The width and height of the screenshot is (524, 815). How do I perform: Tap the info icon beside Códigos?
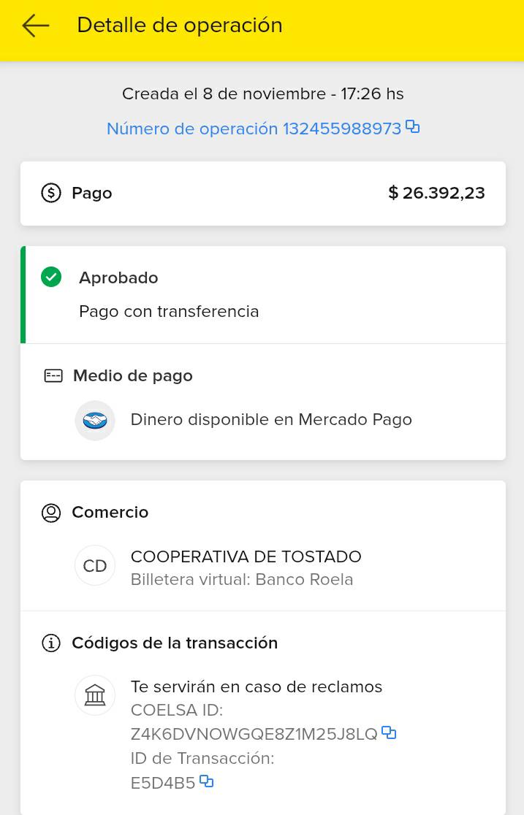(x=51, y=643)
